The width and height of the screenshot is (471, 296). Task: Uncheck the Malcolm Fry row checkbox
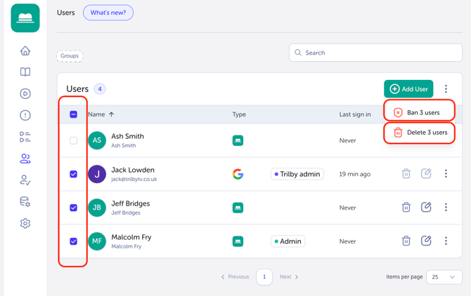click(73, 241)
